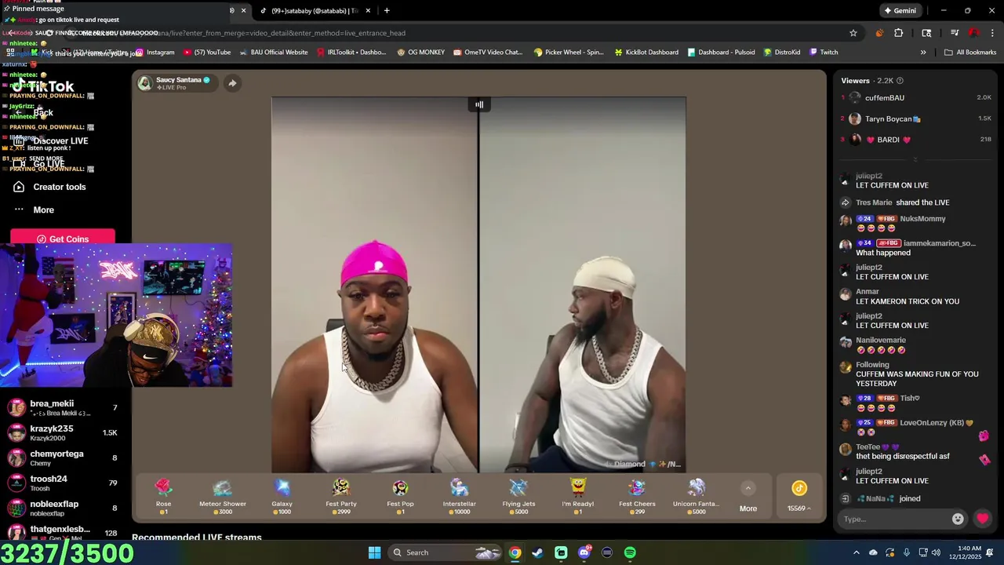Open the OG MONKEY bookmark
Viewport: 1004px width, 565px height.
tap(420, 53)
